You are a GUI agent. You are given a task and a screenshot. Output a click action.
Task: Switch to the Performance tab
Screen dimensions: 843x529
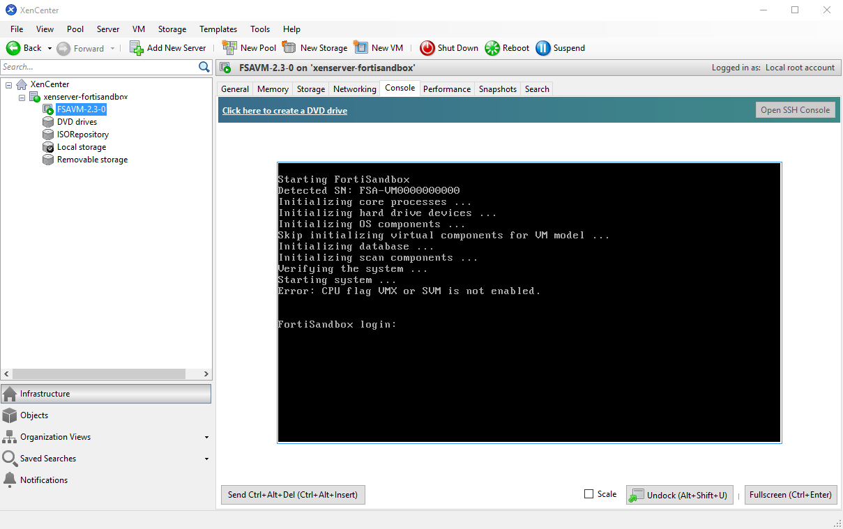(446, 89)
